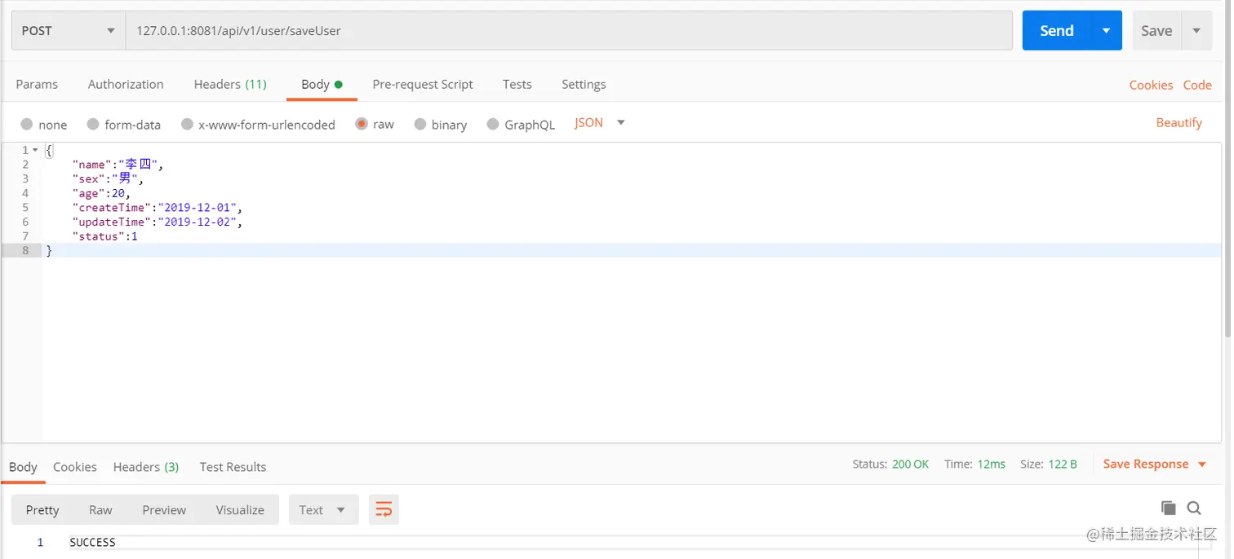Click the "name" line in JSON body
The width and height of the screenshot is (1234, 559).
(x=118, y=165)
